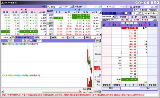
Task: Click the blue minus icon under chart
Action: pyautogui.click(x=97, y=91)
